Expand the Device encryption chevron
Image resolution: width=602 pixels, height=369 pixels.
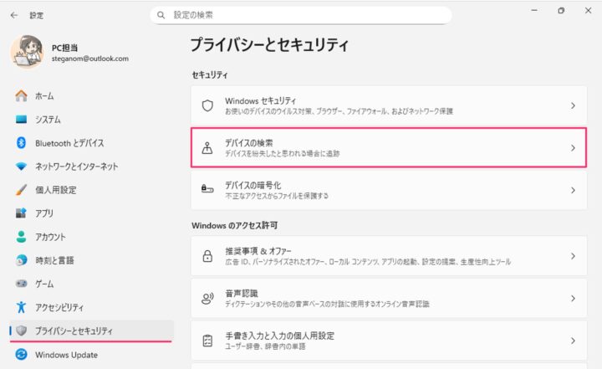(x=573, y=190)
